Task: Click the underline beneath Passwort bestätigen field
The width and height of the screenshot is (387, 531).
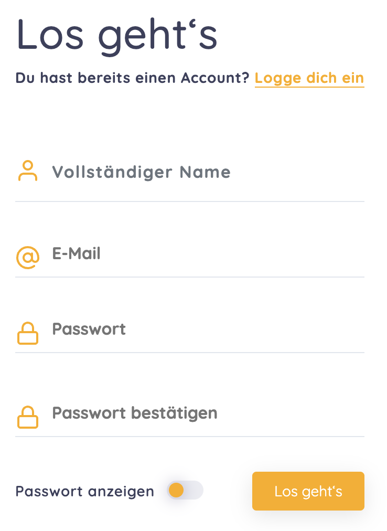Action: (x=190, y=436)
